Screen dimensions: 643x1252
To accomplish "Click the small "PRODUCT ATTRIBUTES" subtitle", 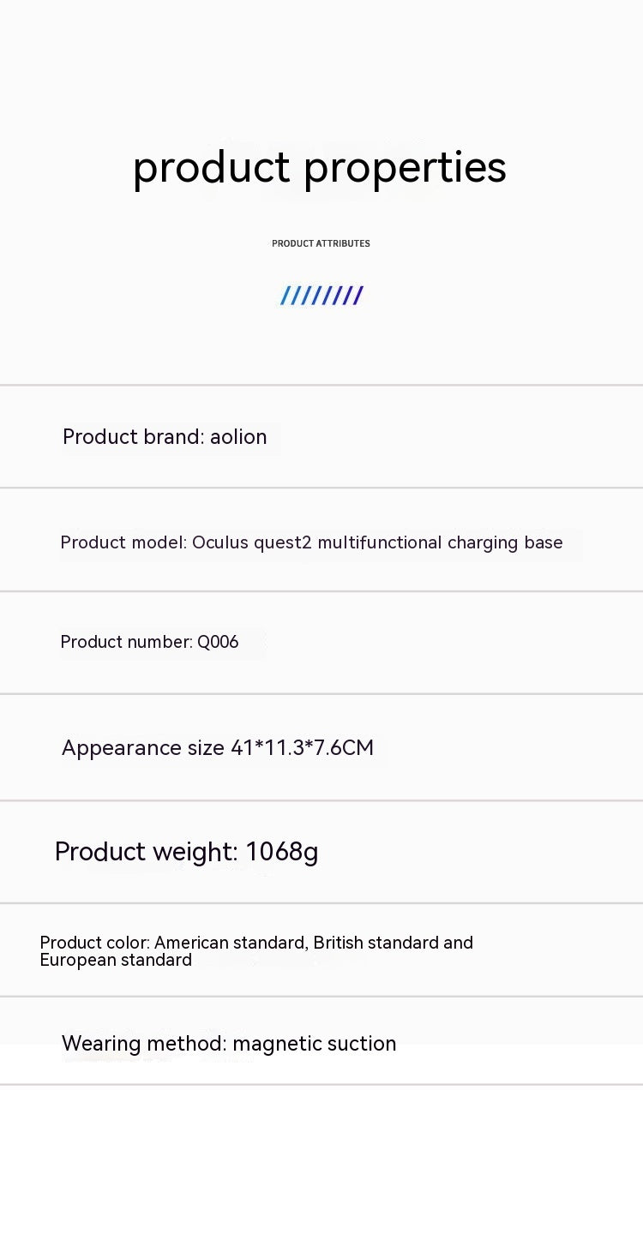I will point(321,243).
